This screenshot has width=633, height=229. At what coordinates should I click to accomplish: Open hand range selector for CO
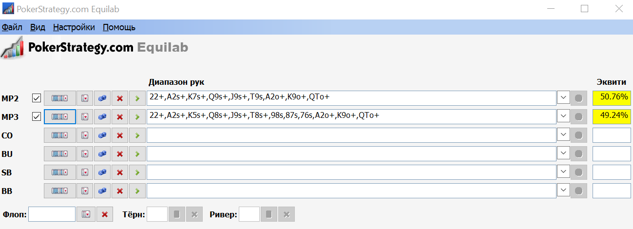click(x=60, y=135)
